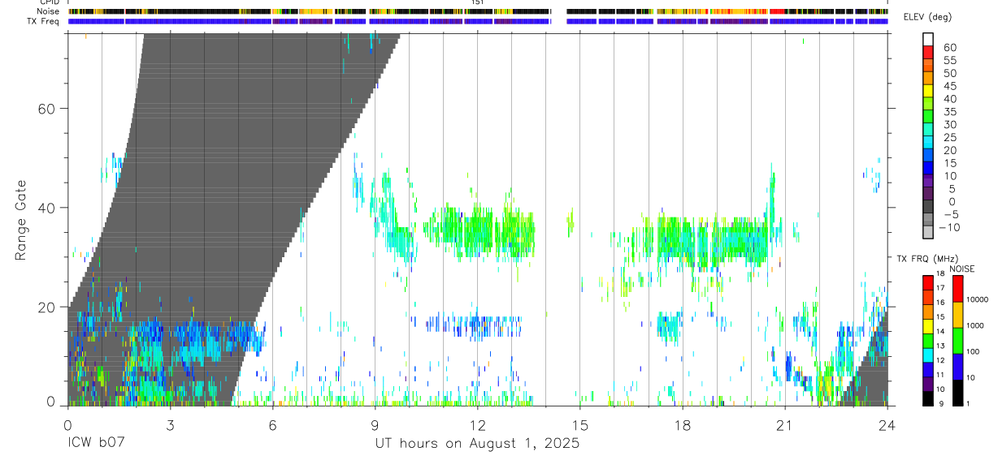Image resolution: width=998 pixels, height=460 pixels.
Task: Click the gap in the TX Freq strip near hour 14
Action: [x=559, y=21]
